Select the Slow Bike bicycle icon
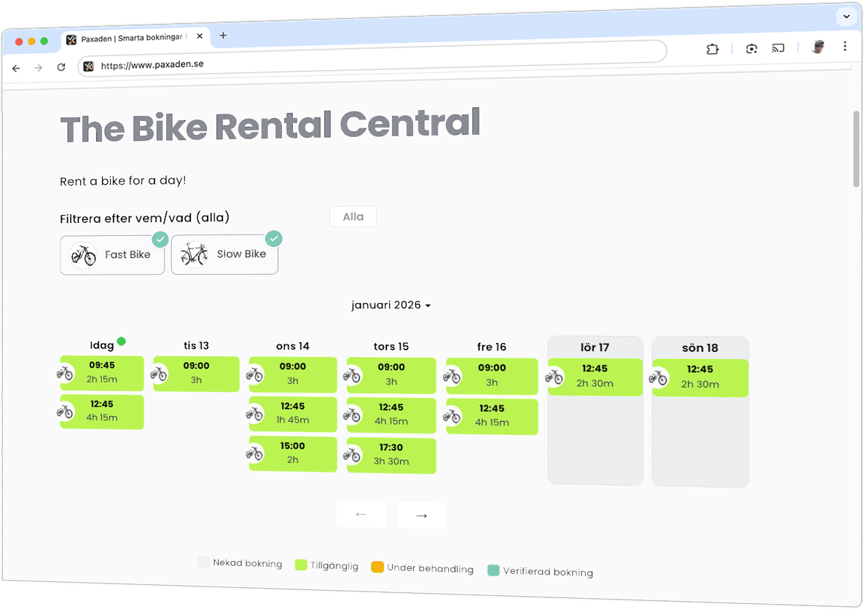Screen dimensions: 864x609 click(194, 254)
